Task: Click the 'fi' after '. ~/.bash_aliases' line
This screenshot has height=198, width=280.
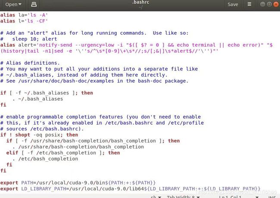Action: pyautogui.click(x=3, y=105)
